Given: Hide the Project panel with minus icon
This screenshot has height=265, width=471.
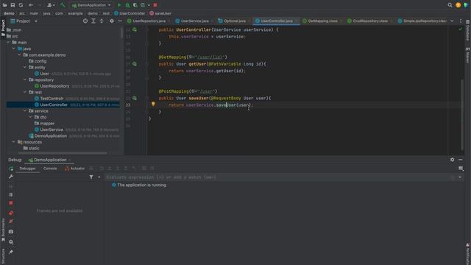Looking at the screenshot, I should coord(119,21).
